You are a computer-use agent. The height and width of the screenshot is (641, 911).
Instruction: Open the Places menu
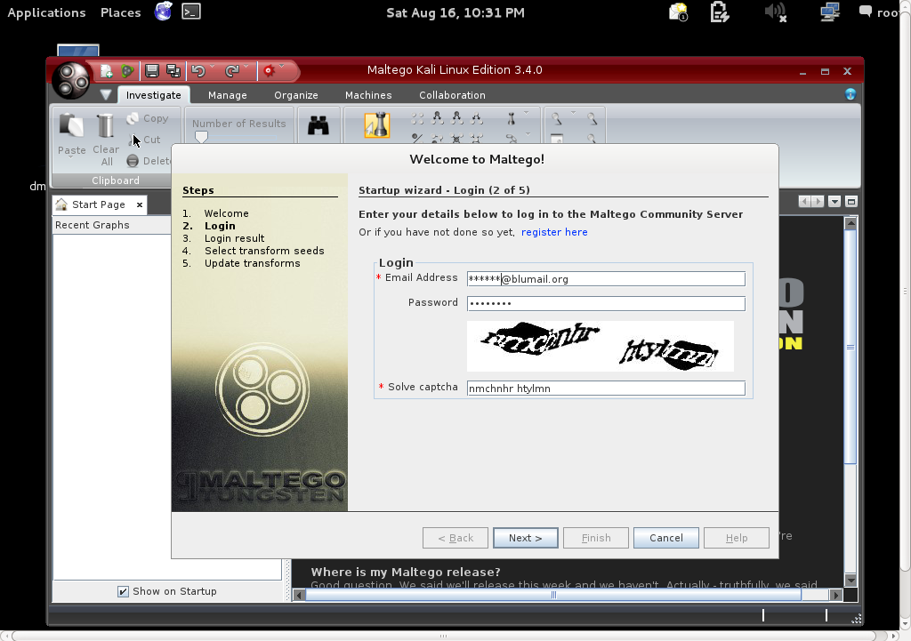[x=120, y=12]
